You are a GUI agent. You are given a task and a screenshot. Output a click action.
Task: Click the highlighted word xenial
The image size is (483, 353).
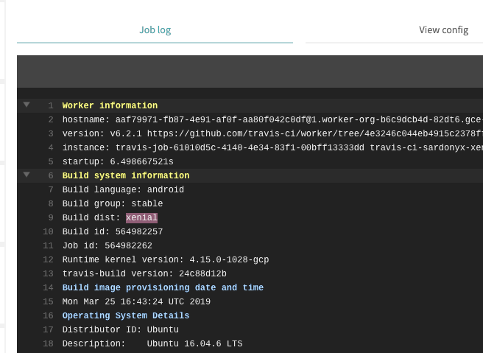point(141,217)
